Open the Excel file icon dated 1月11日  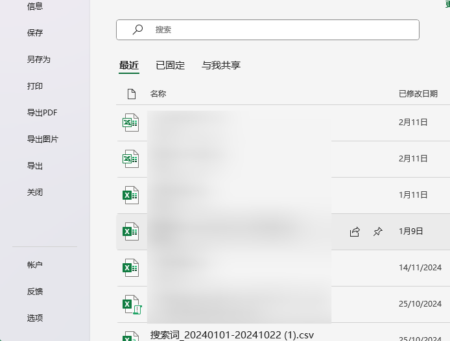point(130,195)
